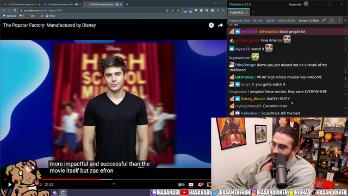Open the follow(1,440m) chat mode button
The height and width of the screenshot is (196, 348).
(309, 21)
